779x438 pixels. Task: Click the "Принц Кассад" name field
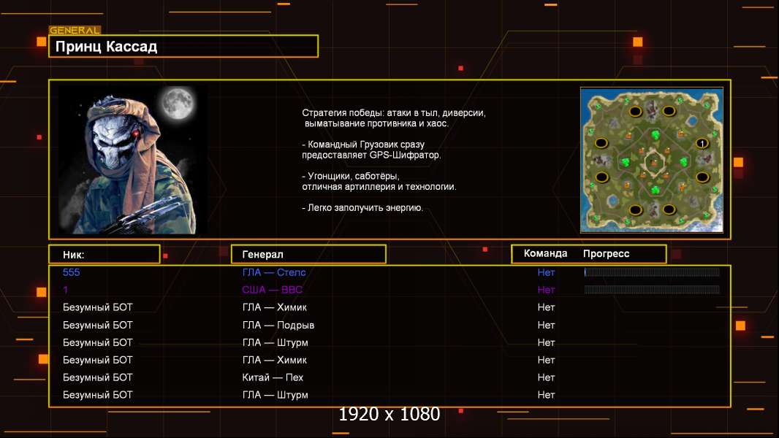click(183, 46)
